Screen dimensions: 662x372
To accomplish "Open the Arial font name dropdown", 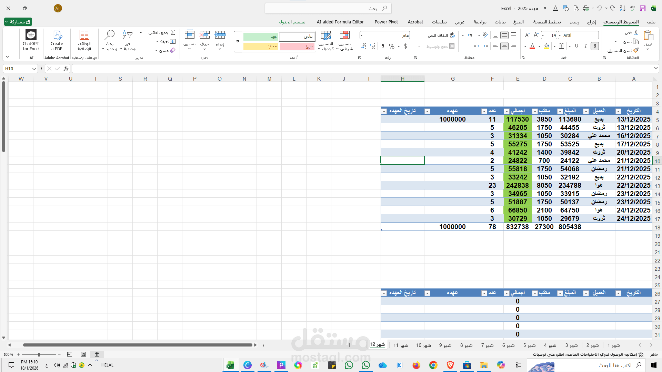I will tap(559, 35).
